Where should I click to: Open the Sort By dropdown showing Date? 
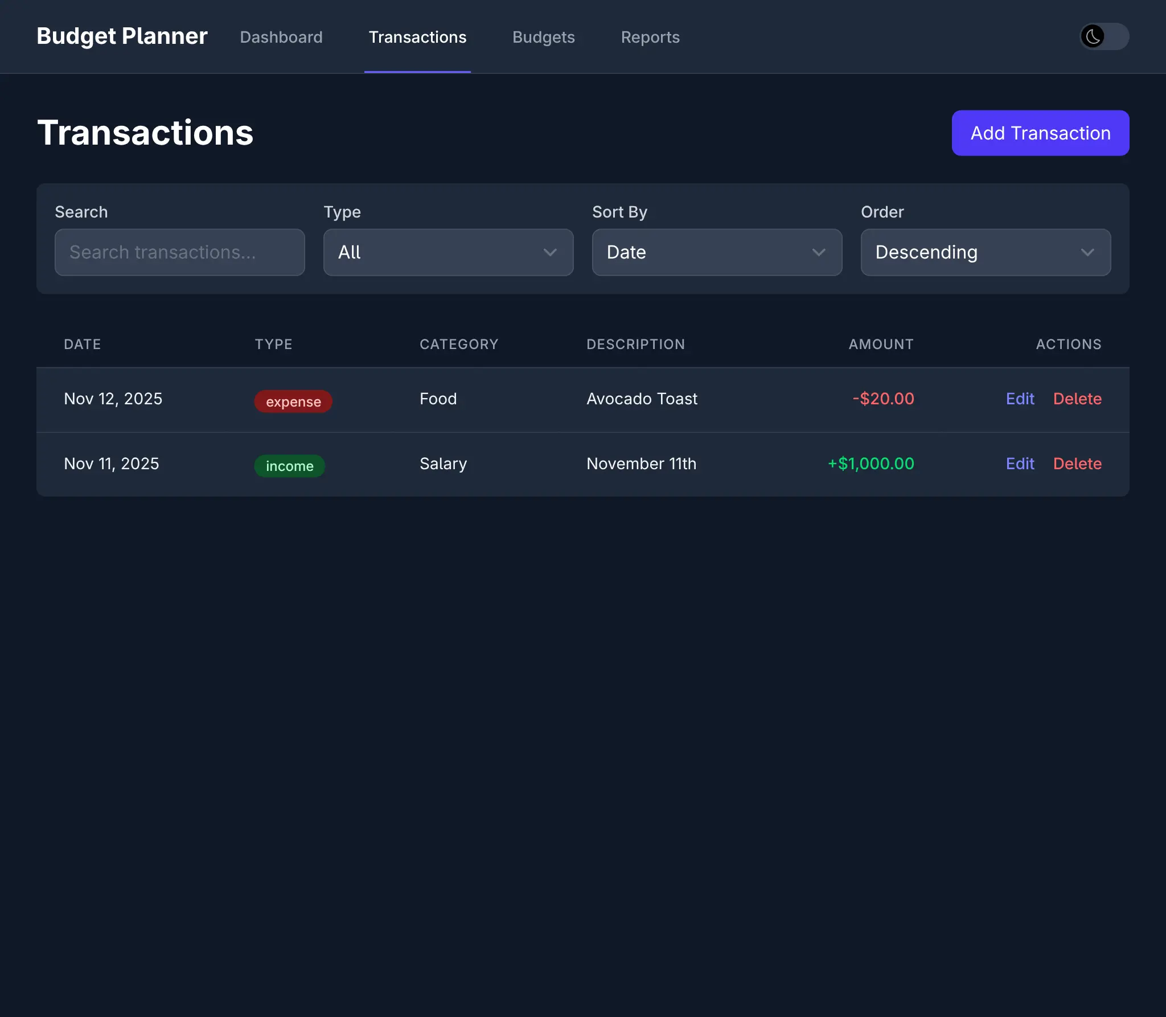(716, 252)
